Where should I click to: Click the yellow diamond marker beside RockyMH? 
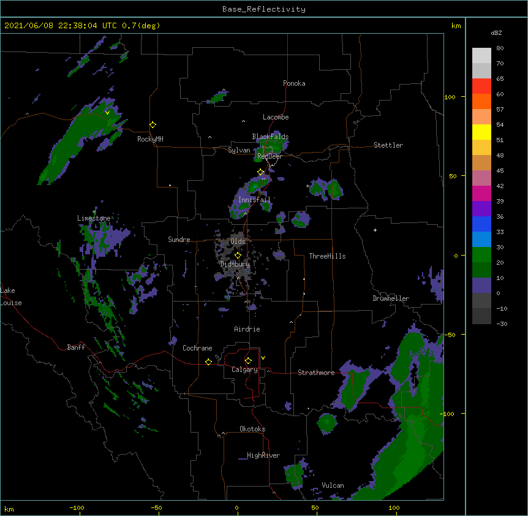153,124
